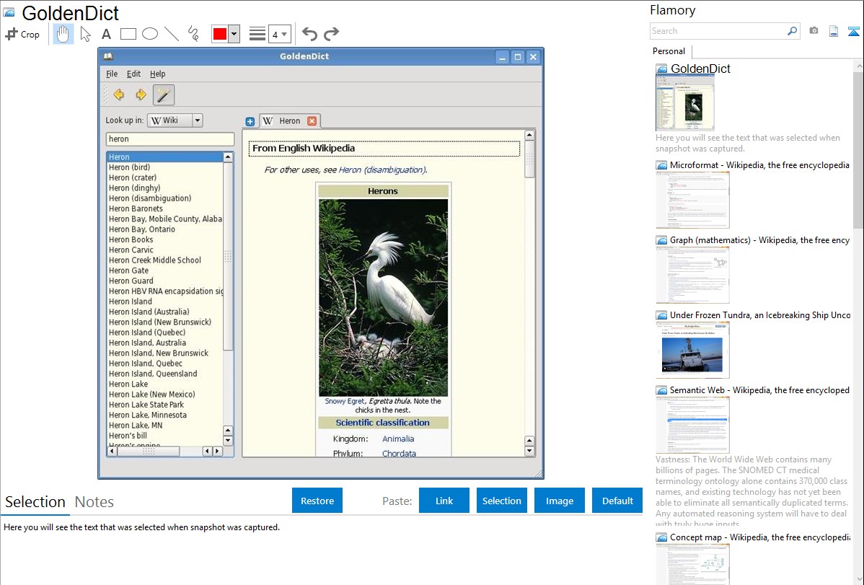Open the color picker dropdown arrow
864x585 pixels.
click(x=234, y=34)
